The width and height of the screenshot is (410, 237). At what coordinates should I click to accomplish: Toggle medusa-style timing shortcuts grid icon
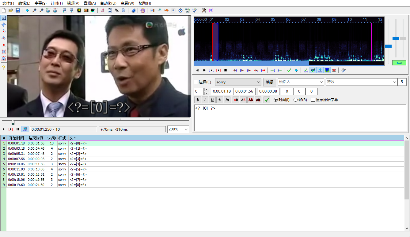click(334, 70)
